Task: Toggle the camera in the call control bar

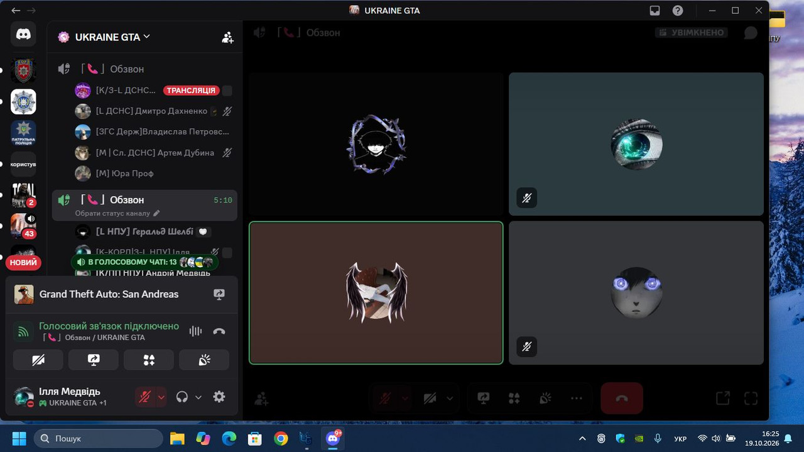Action: [430, 398]
